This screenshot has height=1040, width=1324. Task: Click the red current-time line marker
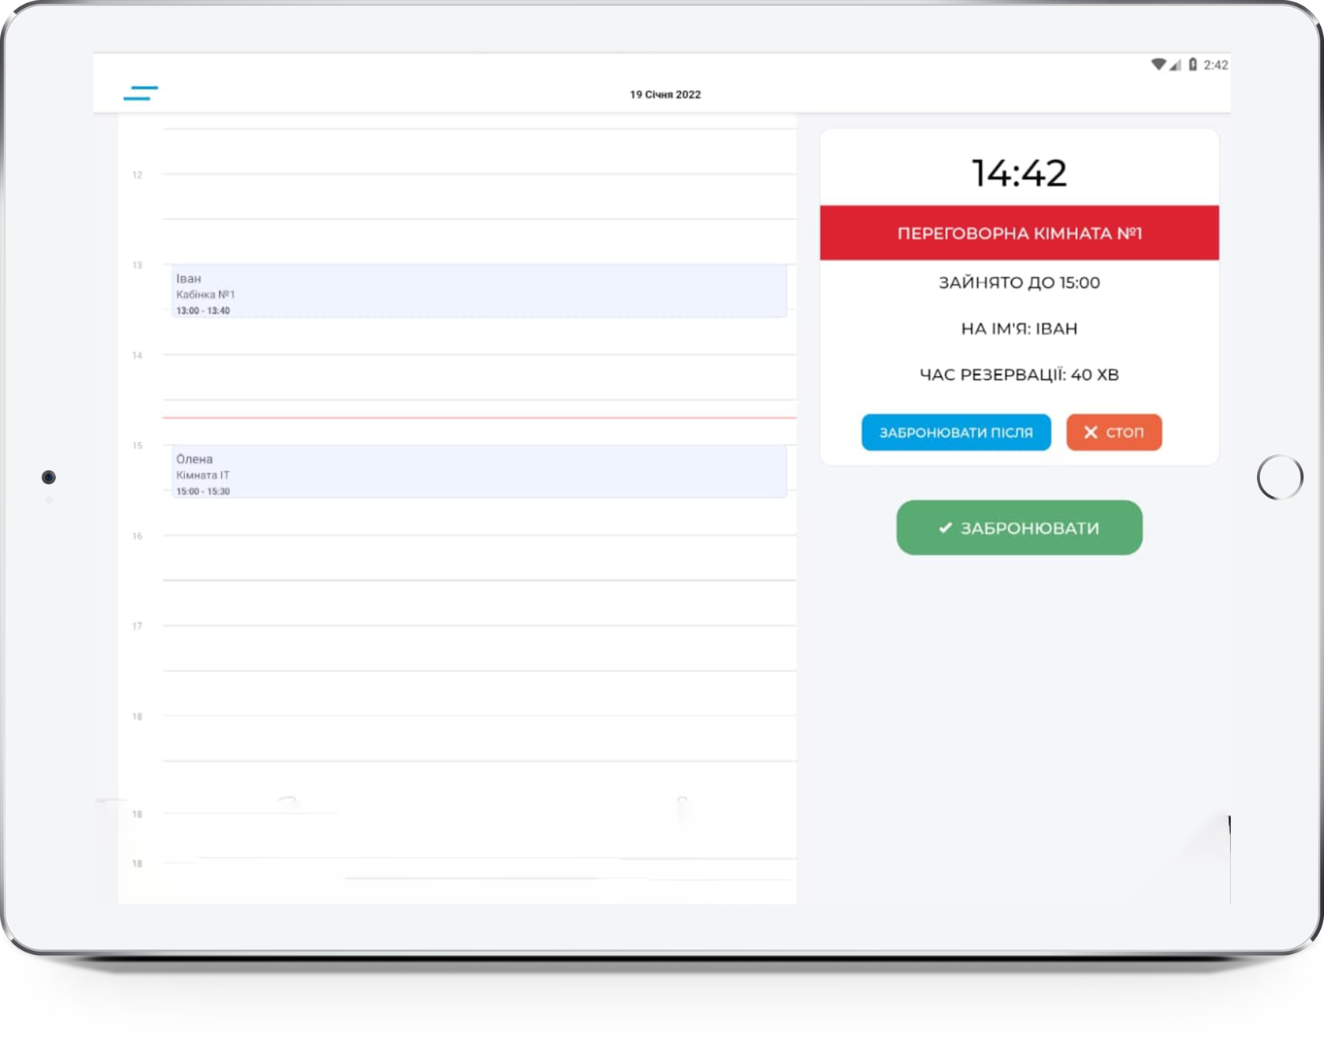[x=478, y=417]
